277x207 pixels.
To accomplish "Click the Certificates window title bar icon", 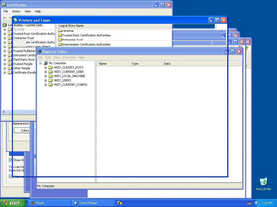I will point(4,5).
